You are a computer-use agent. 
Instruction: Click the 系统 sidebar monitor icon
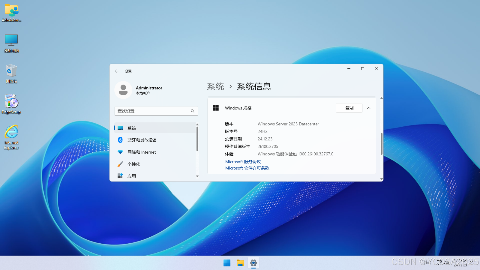point(120,128)
